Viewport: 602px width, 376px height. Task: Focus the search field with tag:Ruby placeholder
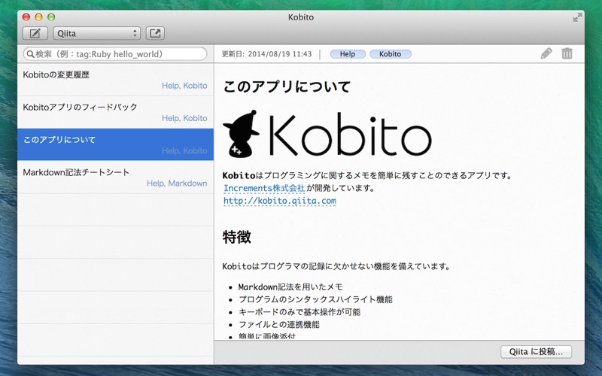point(115,54)
